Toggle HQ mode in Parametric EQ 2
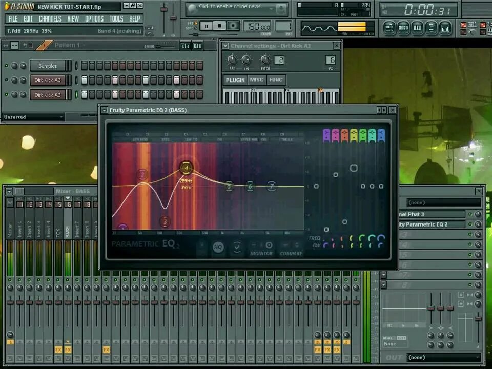The image size is (492, 369). [218, 247]
